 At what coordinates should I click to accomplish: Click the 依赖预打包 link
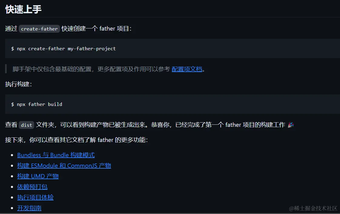click(x=32, y=187)
